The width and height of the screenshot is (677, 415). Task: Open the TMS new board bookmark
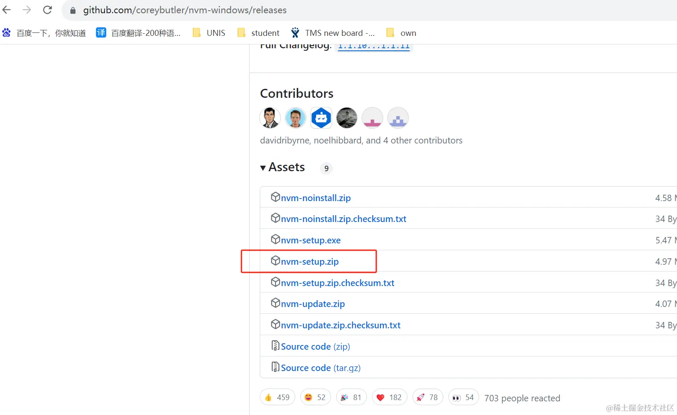(333, 33)
